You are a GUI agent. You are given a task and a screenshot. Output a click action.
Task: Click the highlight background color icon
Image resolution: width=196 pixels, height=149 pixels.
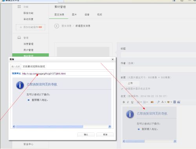pos(169,102)
